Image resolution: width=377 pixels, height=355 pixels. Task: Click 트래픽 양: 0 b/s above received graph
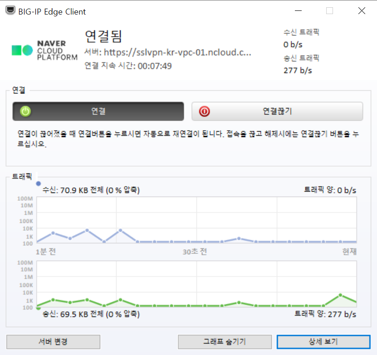tap(330, 190)
